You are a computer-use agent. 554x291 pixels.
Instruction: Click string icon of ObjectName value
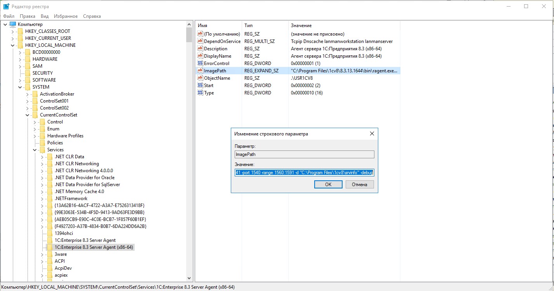pos(200,78)
